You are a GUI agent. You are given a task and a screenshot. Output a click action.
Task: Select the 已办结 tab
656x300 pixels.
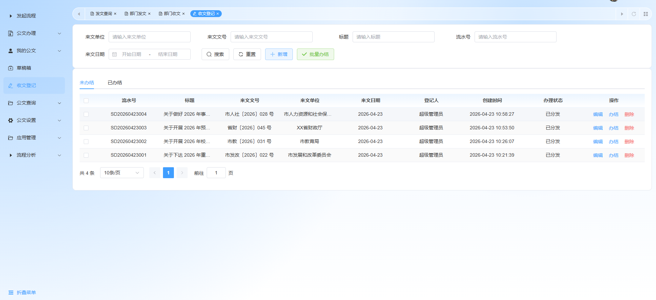[115, 83]
